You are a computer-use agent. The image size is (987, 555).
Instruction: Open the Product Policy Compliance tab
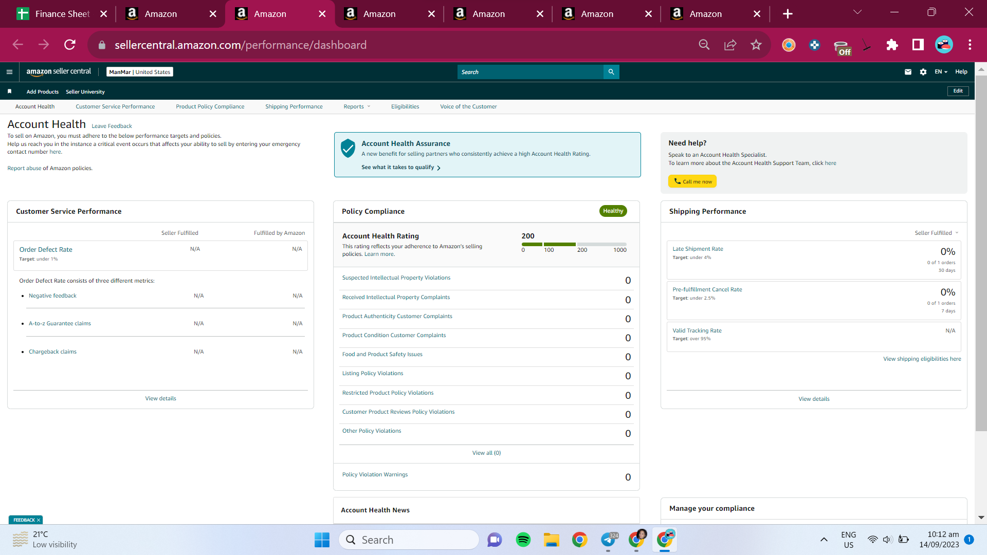[x=210, y=106]
